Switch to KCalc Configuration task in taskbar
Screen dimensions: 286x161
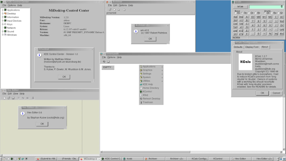pyautogui.click(x=198, y=159)
